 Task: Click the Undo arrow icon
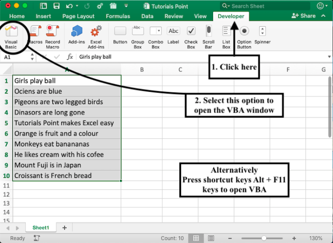coord(69,6)
